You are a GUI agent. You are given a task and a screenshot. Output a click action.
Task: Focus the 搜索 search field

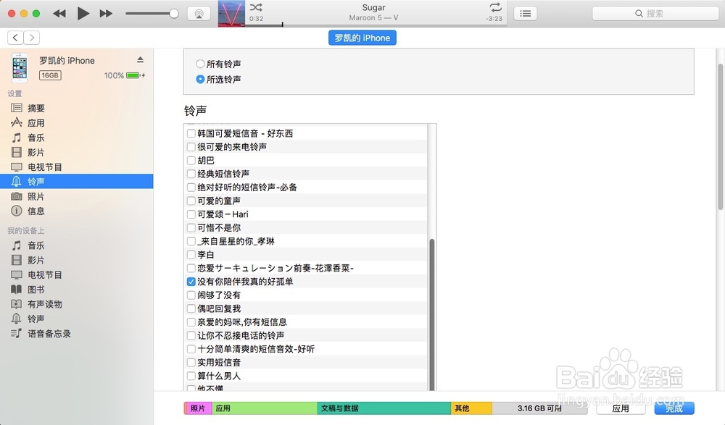(655, 14)
